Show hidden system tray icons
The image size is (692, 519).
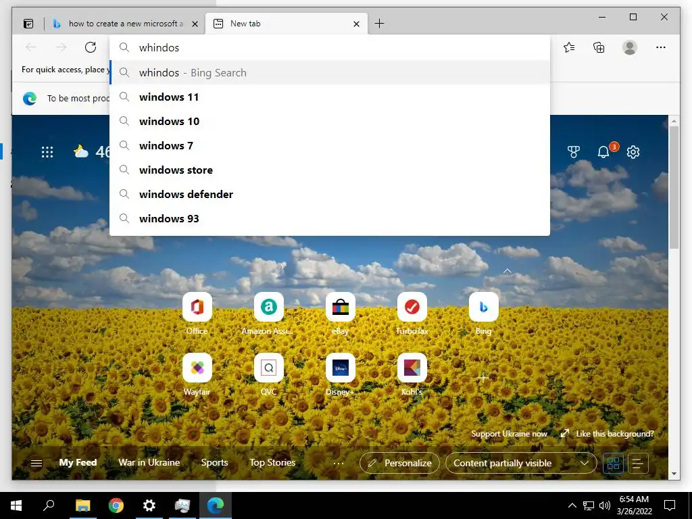[572, 505]
